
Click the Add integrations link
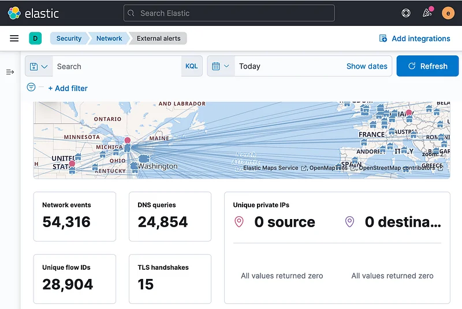(x=415, y=39)
